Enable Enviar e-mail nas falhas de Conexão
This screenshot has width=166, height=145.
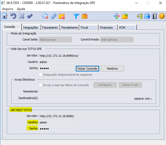tap(41, 85)
